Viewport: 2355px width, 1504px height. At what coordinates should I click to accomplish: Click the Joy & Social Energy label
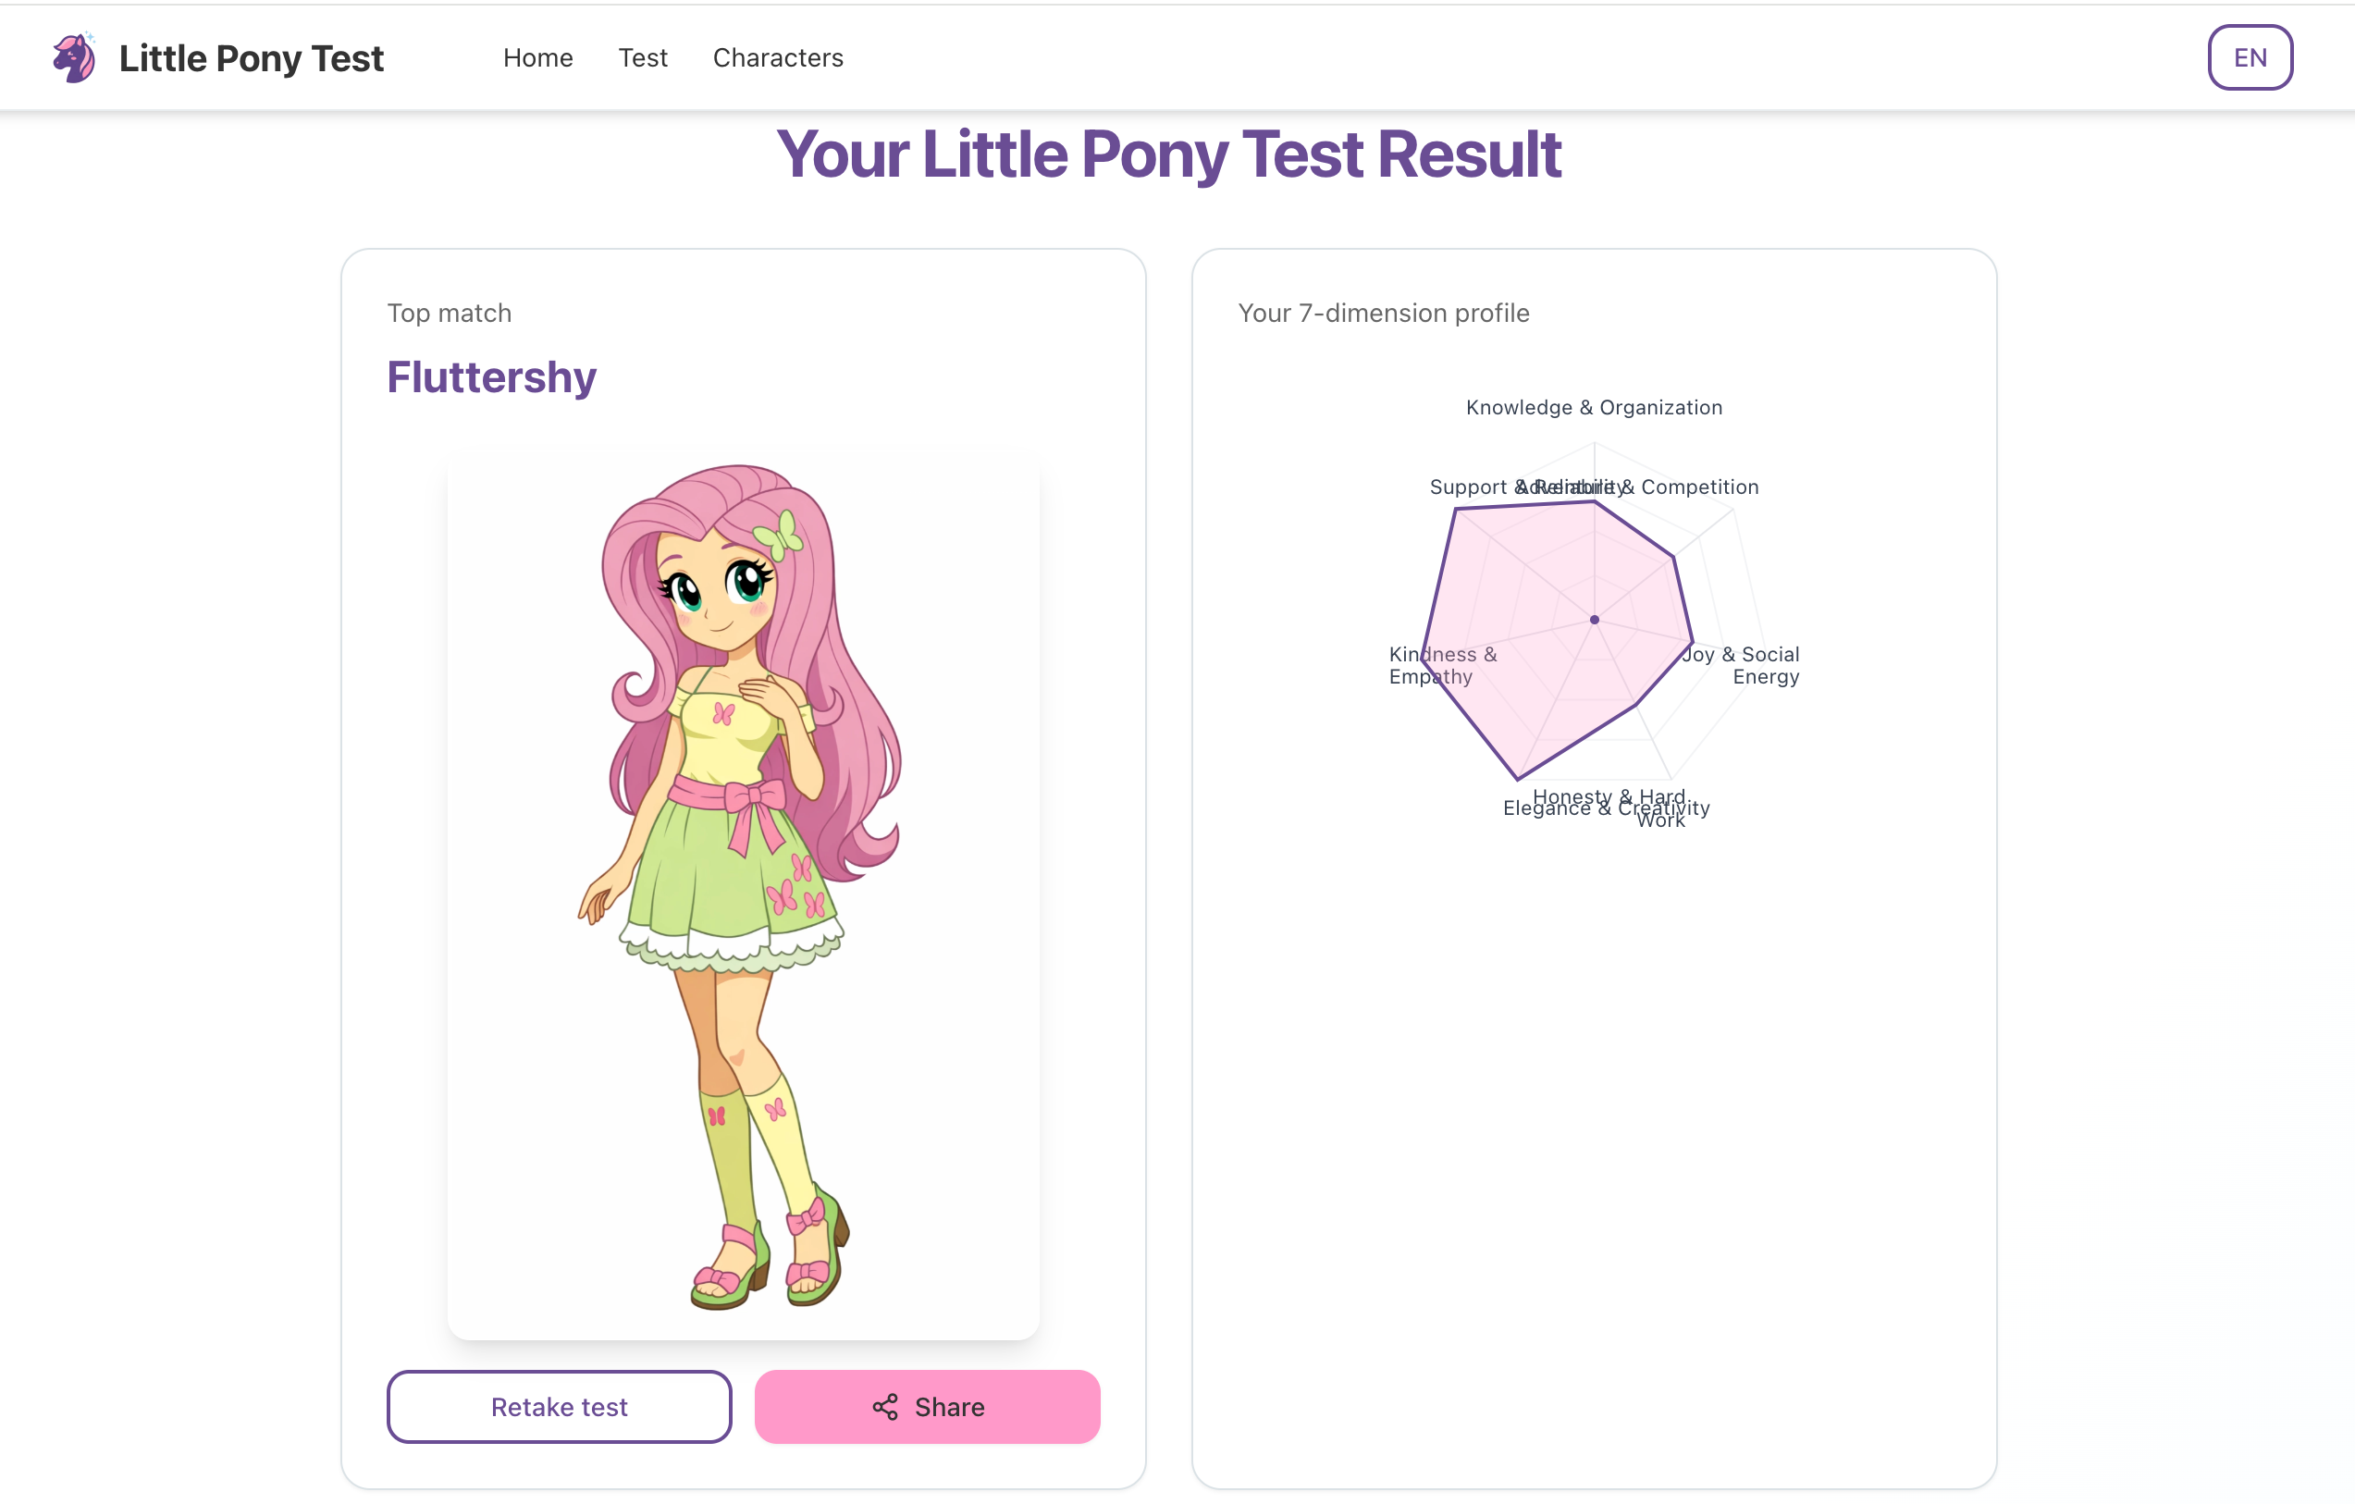pyautogui.click(x=1742, y=665)
